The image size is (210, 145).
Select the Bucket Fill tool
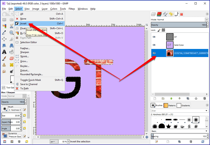pos(12,52)
